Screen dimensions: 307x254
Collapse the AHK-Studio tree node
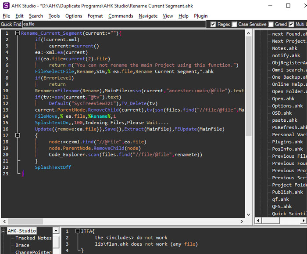tap(4, 231)
